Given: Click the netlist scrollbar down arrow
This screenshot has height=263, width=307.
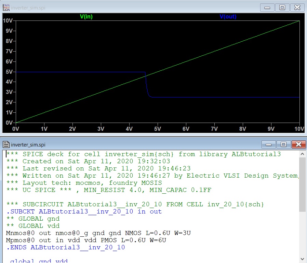Looking at the screenshot, I should [x=302, y=259].
